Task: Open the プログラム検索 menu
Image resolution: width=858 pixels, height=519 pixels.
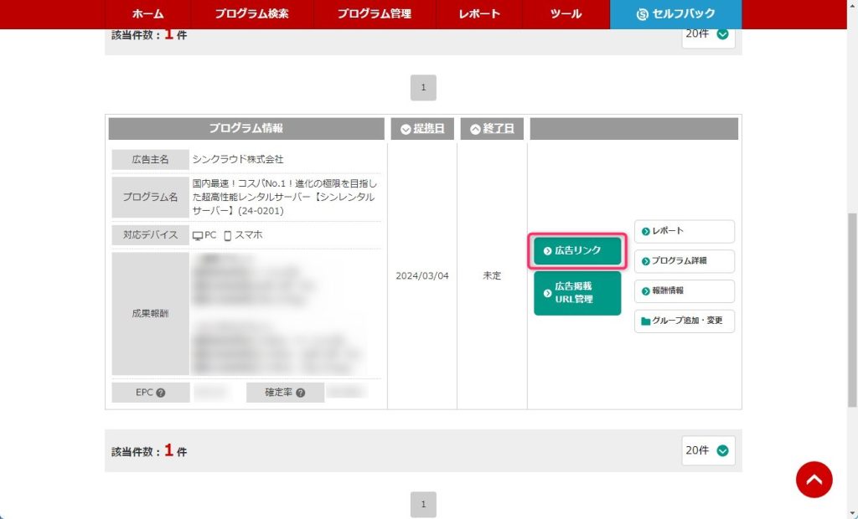Action: [251, 14]
